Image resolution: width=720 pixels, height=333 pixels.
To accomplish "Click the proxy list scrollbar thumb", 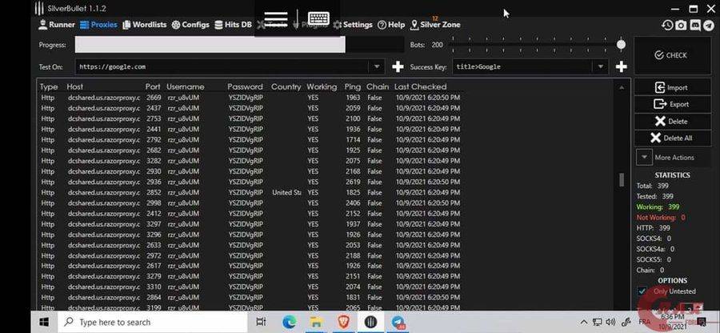I will 622,179.
